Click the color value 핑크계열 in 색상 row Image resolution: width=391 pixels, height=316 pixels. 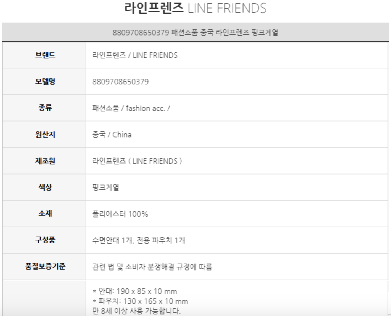(x=105, y=188)
